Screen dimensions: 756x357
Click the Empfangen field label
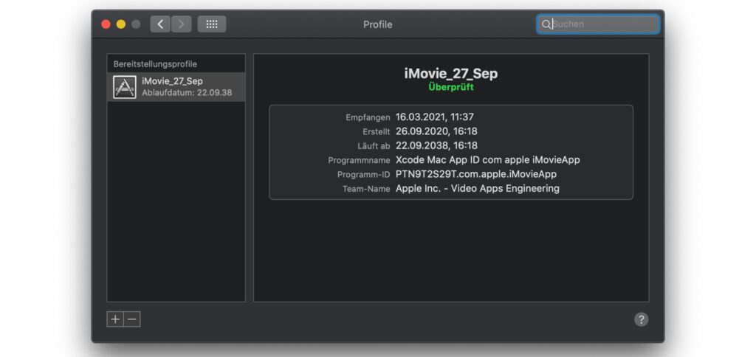click(x=368, y=117)
